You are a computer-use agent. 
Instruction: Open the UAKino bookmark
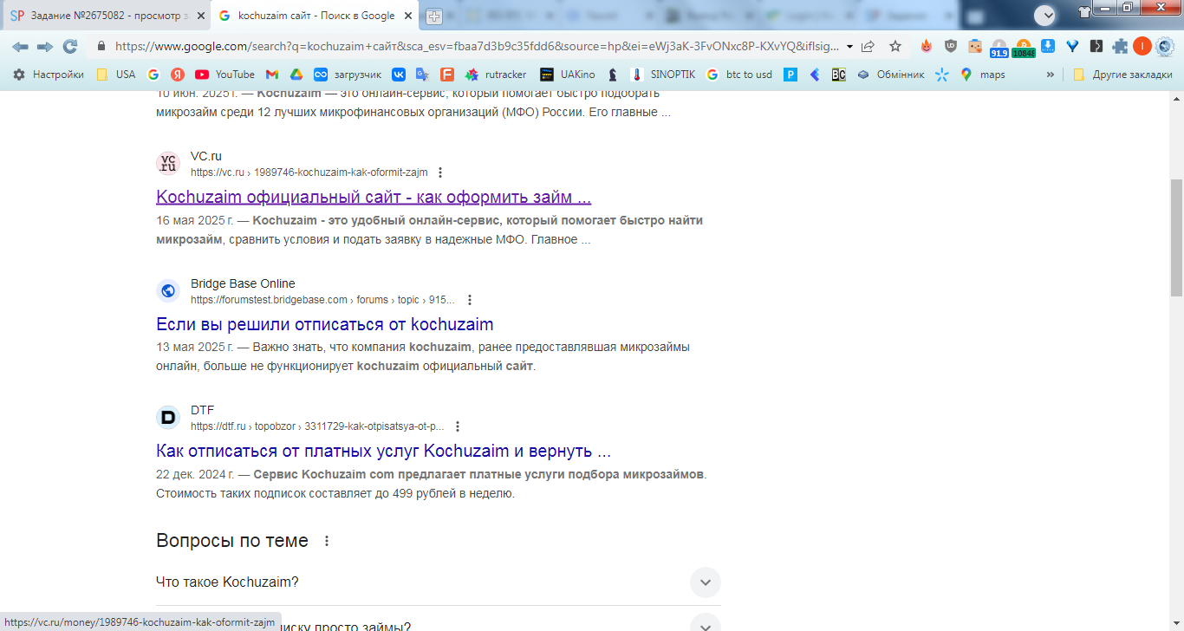567,75
